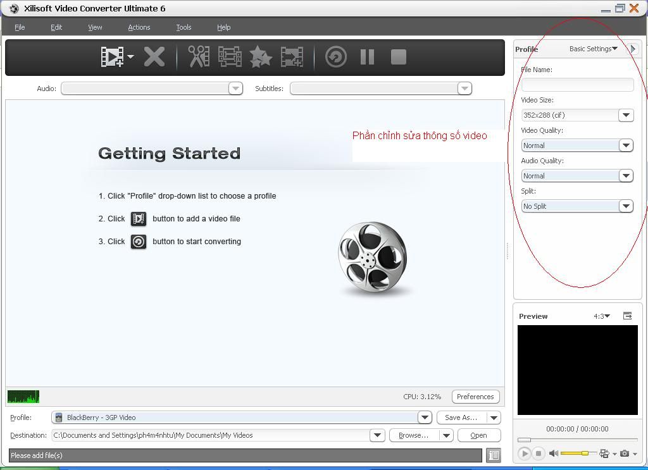Viewport: 648px width, 470px height.
Task: Open the BlackBerry - 3GP Video profile dropdown
Action: (425, 417)
